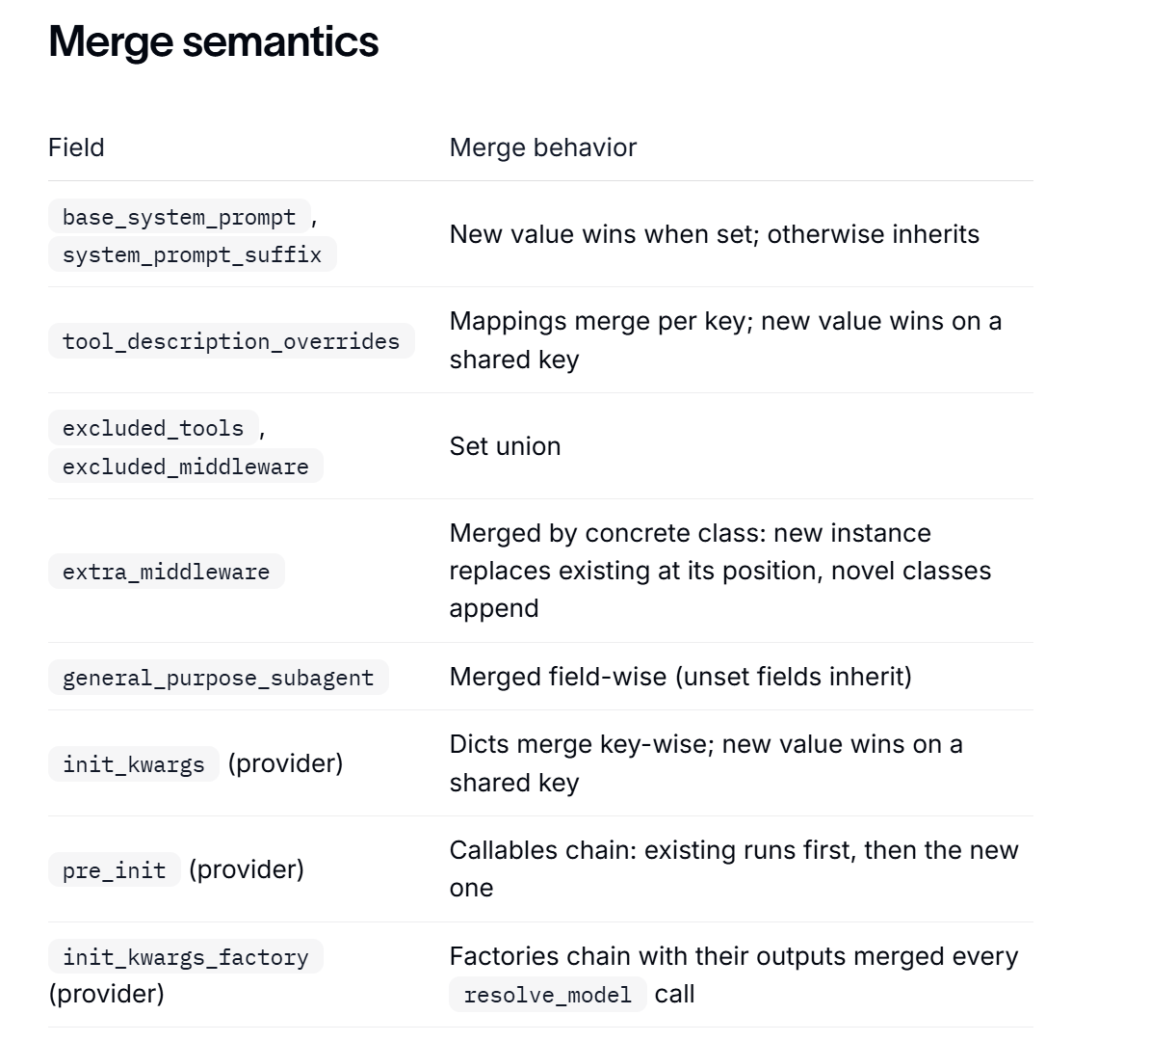Click the Merge semantics heading

(x=214, y=41)
